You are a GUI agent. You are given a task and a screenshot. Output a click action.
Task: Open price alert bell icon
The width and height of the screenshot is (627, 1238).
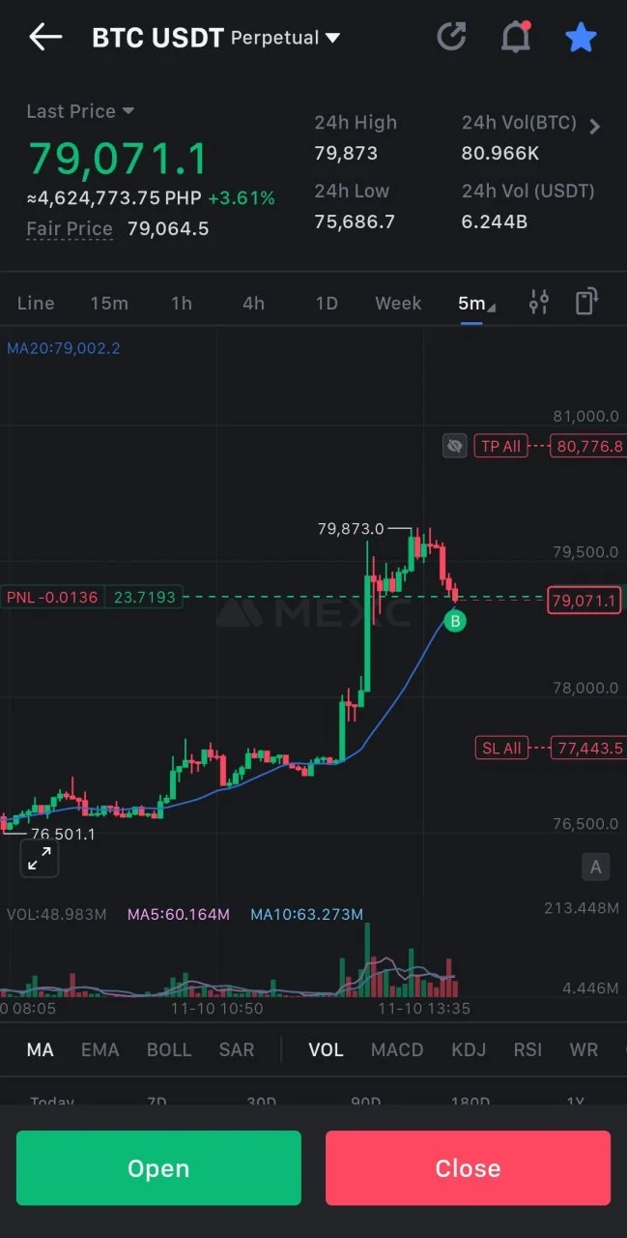[x=516, y=37]
